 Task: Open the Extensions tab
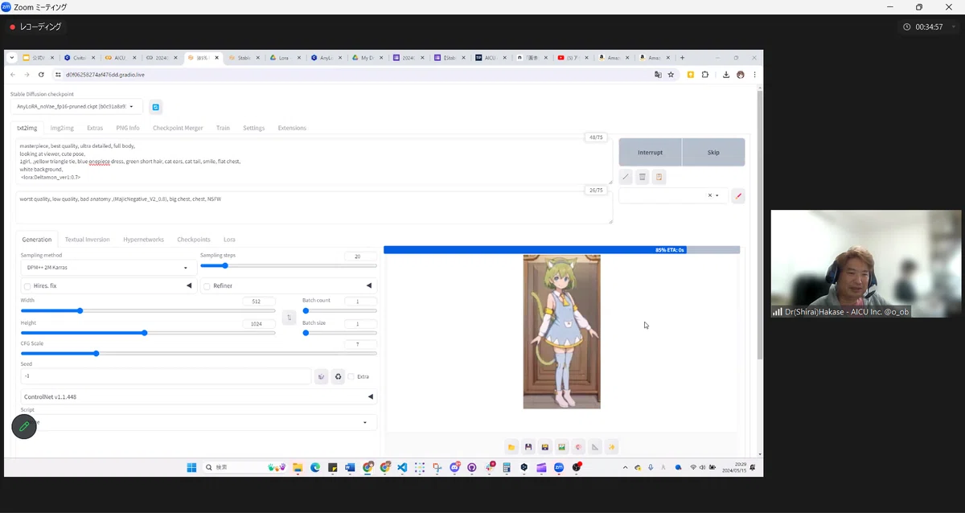point(292,128)
